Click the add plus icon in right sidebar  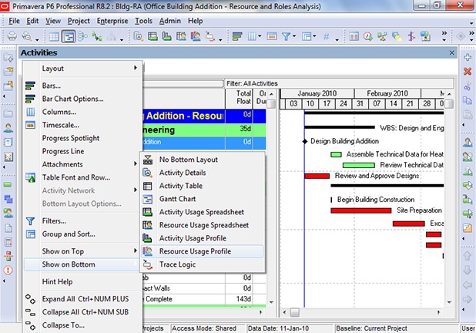click(468, 57)
